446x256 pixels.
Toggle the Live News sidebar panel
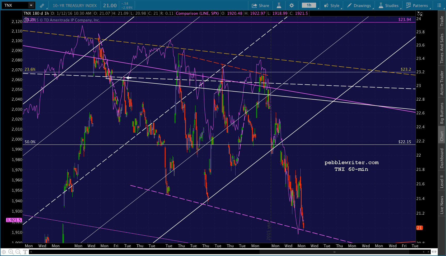442,204
